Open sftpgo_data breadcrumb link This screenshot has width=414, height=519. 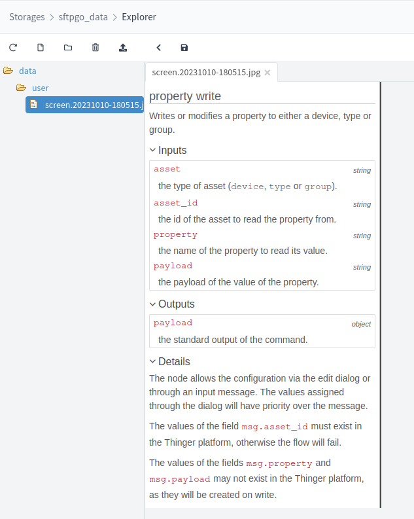click(83, 17)
